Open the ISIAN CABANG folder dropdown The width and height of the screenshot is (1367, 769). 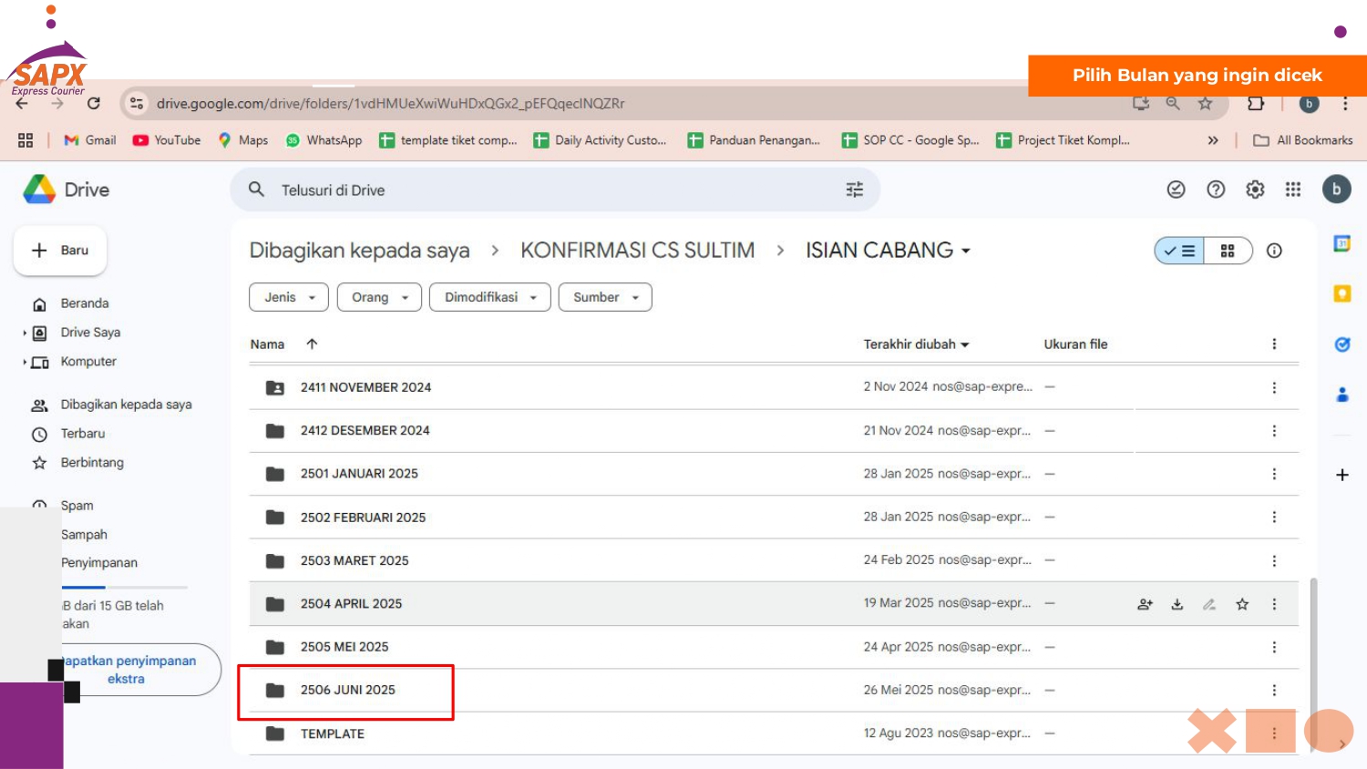(888, 251)
